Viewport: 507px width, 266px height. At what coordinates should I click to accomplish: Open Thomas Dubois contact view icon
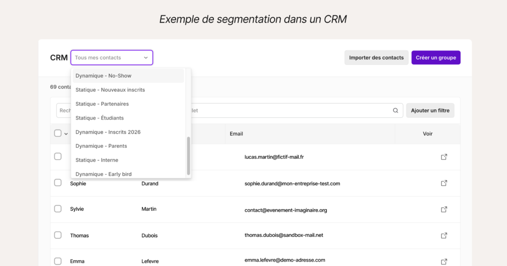pyautogui.click(x=444, y=236)
